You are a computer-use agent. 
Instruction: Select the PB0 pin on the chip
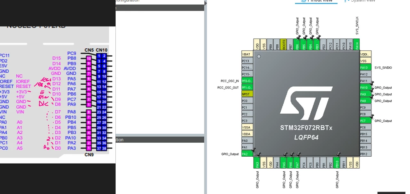pyautogui.click(x=316, y=162)
